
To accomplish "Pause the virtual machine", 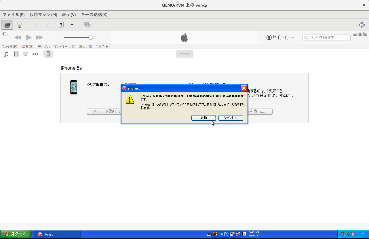I will pyautogui.click(x=48, y=25).
